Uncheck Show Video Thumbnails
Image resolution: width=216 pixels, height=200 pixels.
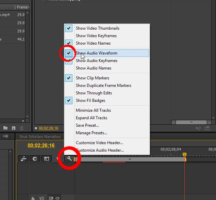tap(69, 28)
